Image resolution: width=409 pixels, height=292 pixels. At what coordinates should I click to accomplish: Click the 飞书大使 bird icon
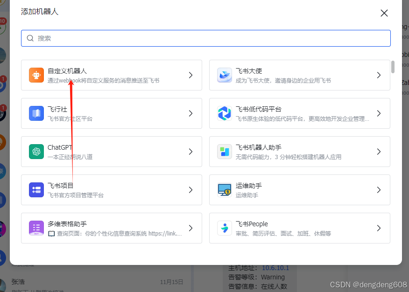225,75
